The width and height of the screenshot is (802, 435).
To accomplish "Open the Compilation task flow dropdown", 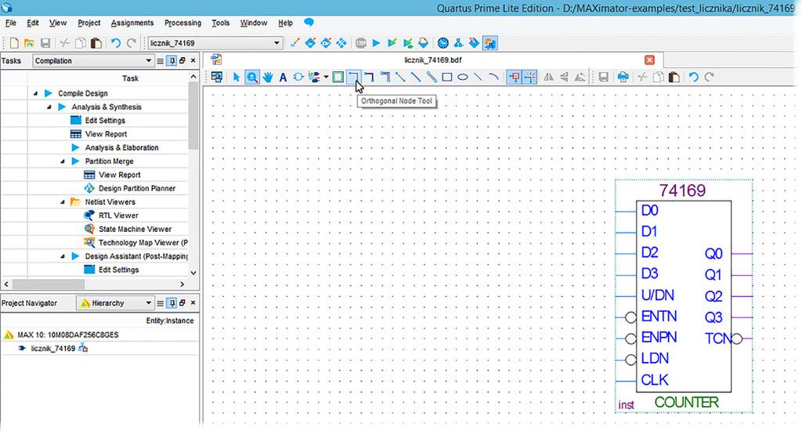I will click(x=148, y=61).
